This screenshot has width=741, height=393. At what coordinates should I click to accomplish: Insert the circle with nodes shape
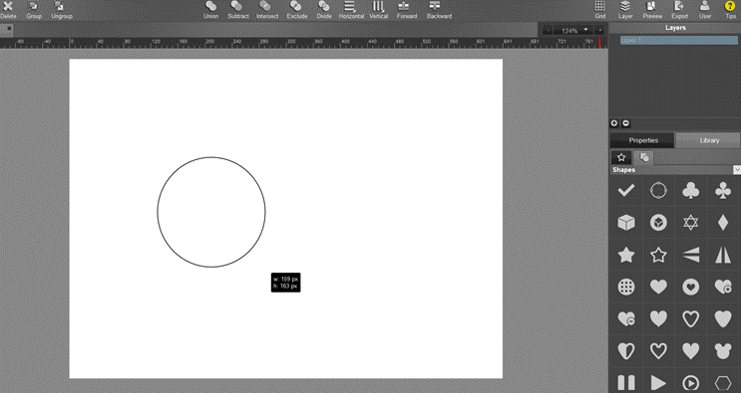pyautogui.click(x=658, y=191)
